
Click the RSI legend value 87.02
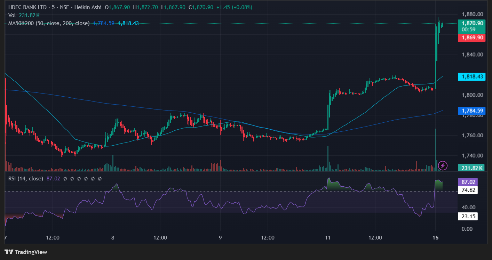(53, 178)
